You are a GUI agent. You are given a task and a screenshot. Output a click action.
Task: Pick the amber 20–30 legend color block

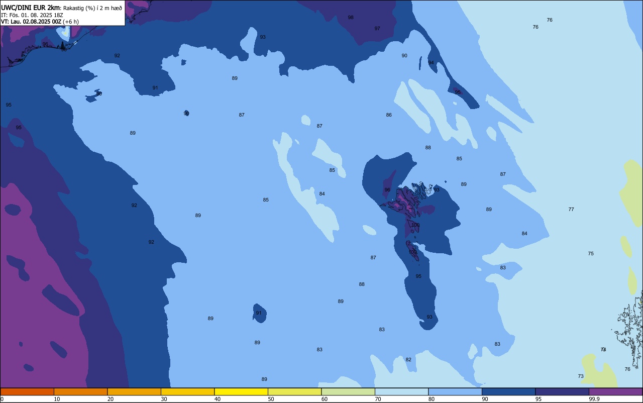tap(134, 391)
